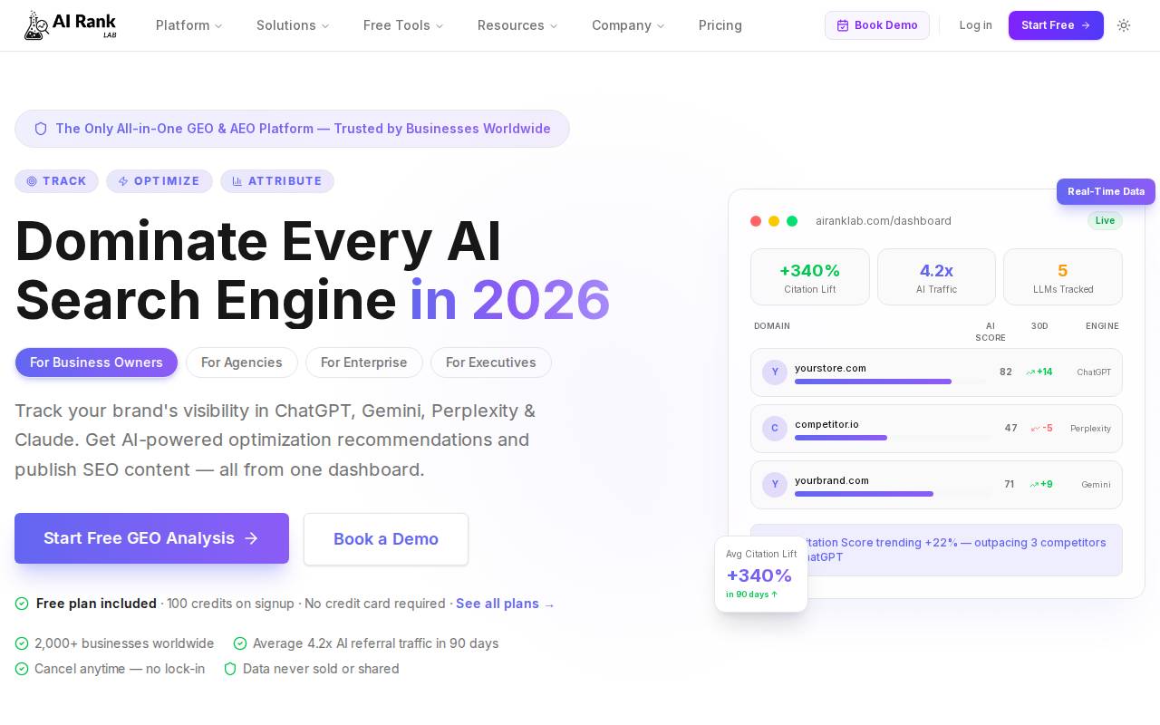Click the sparkle icon in OPTIMIZE badge

[x=123, y=181]
